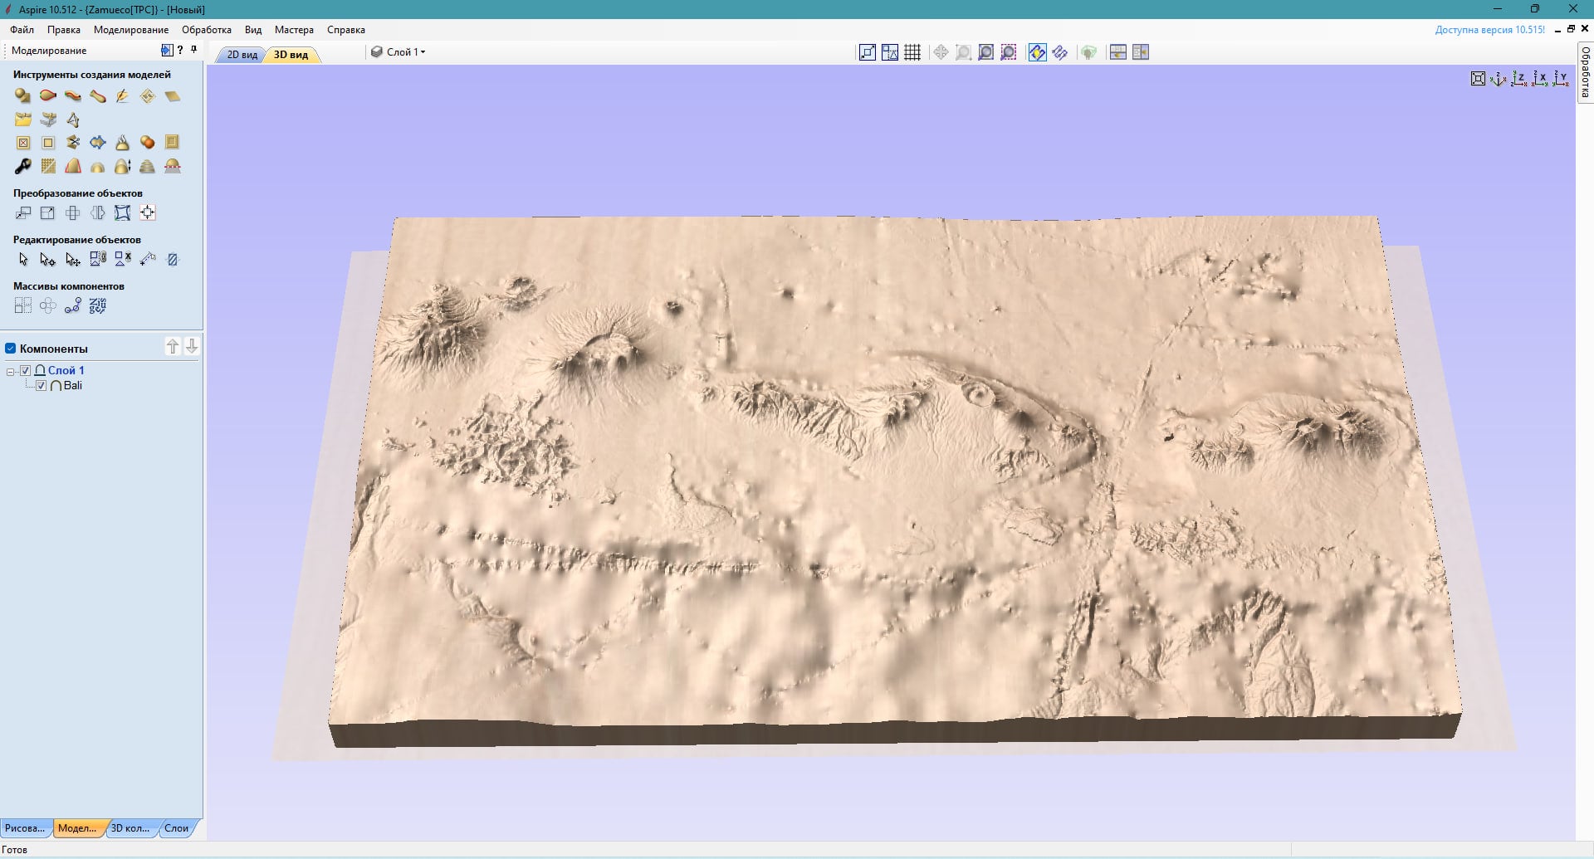Open the Обработка menu in menu bar
The width and height of the screenshot is (1594, 859).
207,30
